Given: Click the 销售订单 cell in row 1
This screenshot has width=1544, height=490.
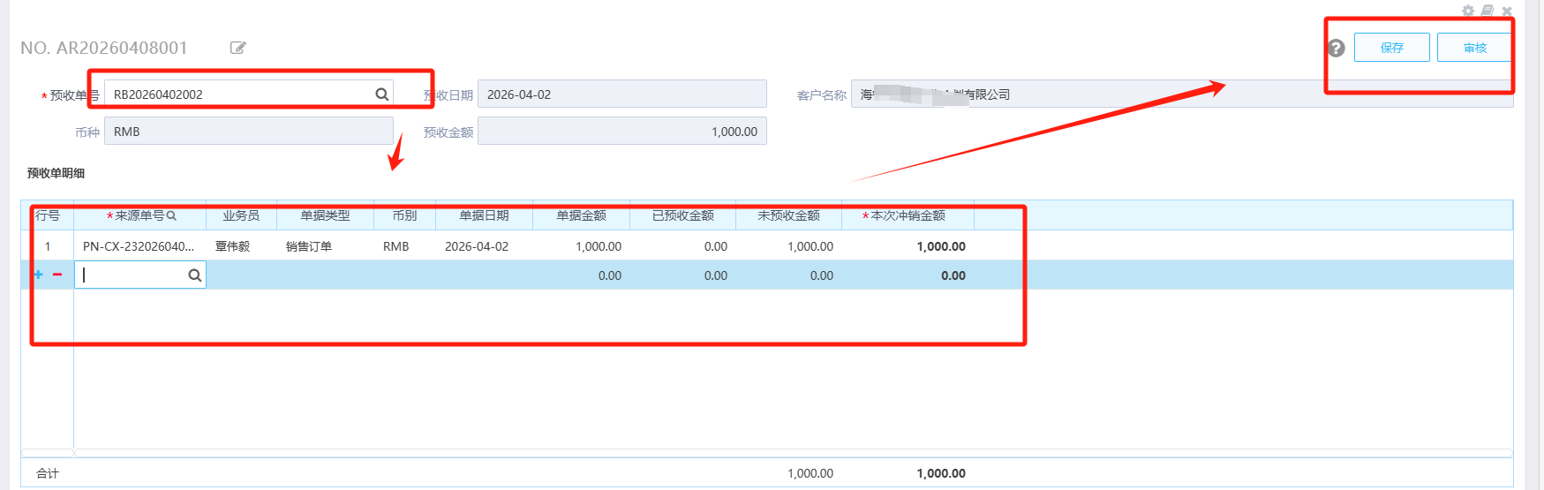Looking at the screenshot, I should 325,246.
